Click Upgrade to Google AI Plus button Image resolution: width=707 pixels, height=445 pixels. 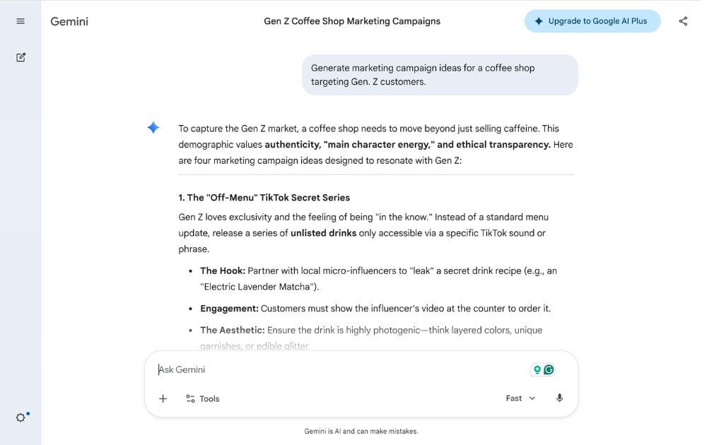pyautogui.click(x=592, y=21)
